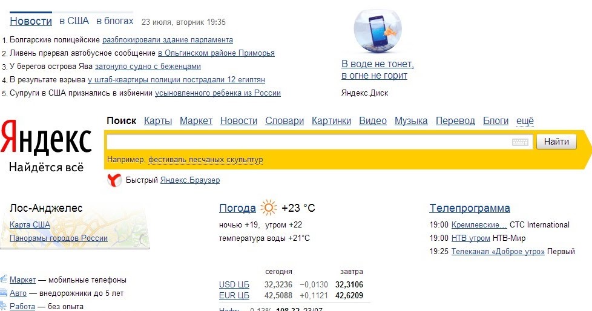This screenshot has height=311, width=592.
Task: Open the USD ЦБ exchange rate link
Action: pyautogui.click(x=234, y=284)
